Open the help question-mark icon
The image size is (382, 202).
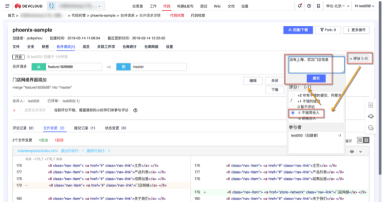click(x=309, y=6)
